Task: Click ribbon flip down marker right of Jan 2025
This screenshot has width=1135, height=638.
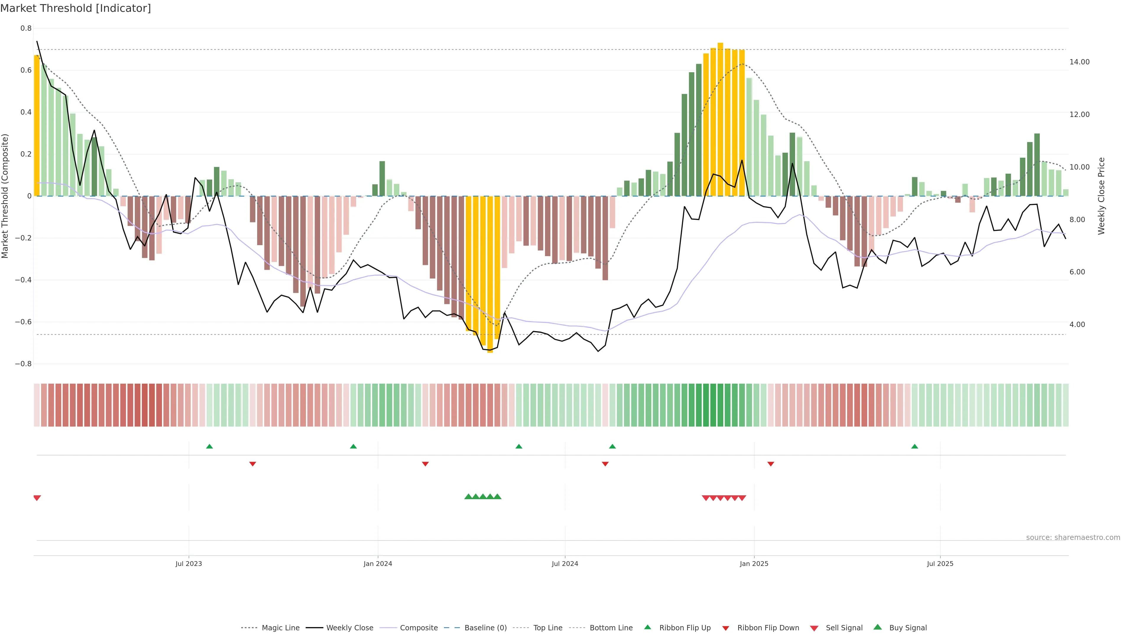Action: [x=771, y=464]
